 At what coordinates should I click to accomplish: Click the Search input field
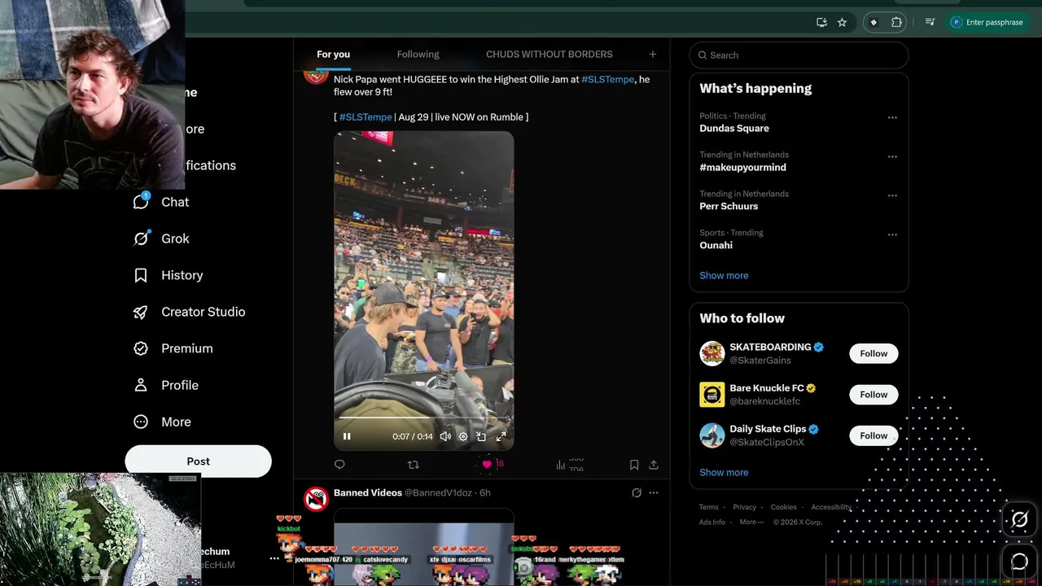[x=799, y=55]
